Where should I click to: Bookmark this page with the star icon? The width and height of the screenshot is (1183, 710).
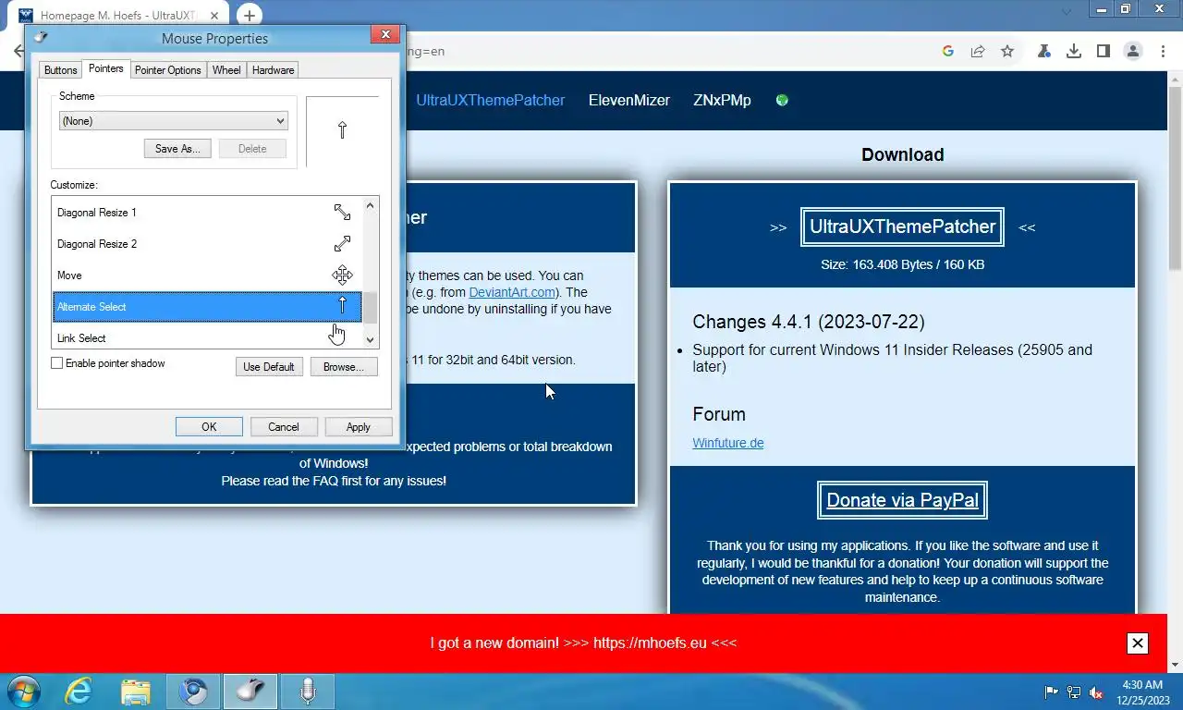(x=1007, y=51)
